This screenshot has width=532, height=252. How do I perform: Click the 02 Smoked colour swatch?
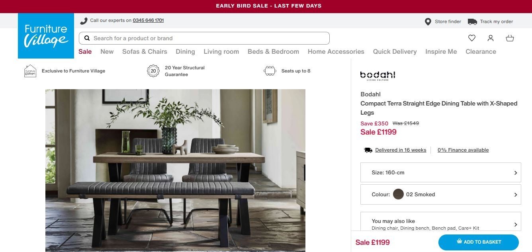(398, 194)
